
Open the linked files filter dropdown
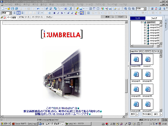161,51
